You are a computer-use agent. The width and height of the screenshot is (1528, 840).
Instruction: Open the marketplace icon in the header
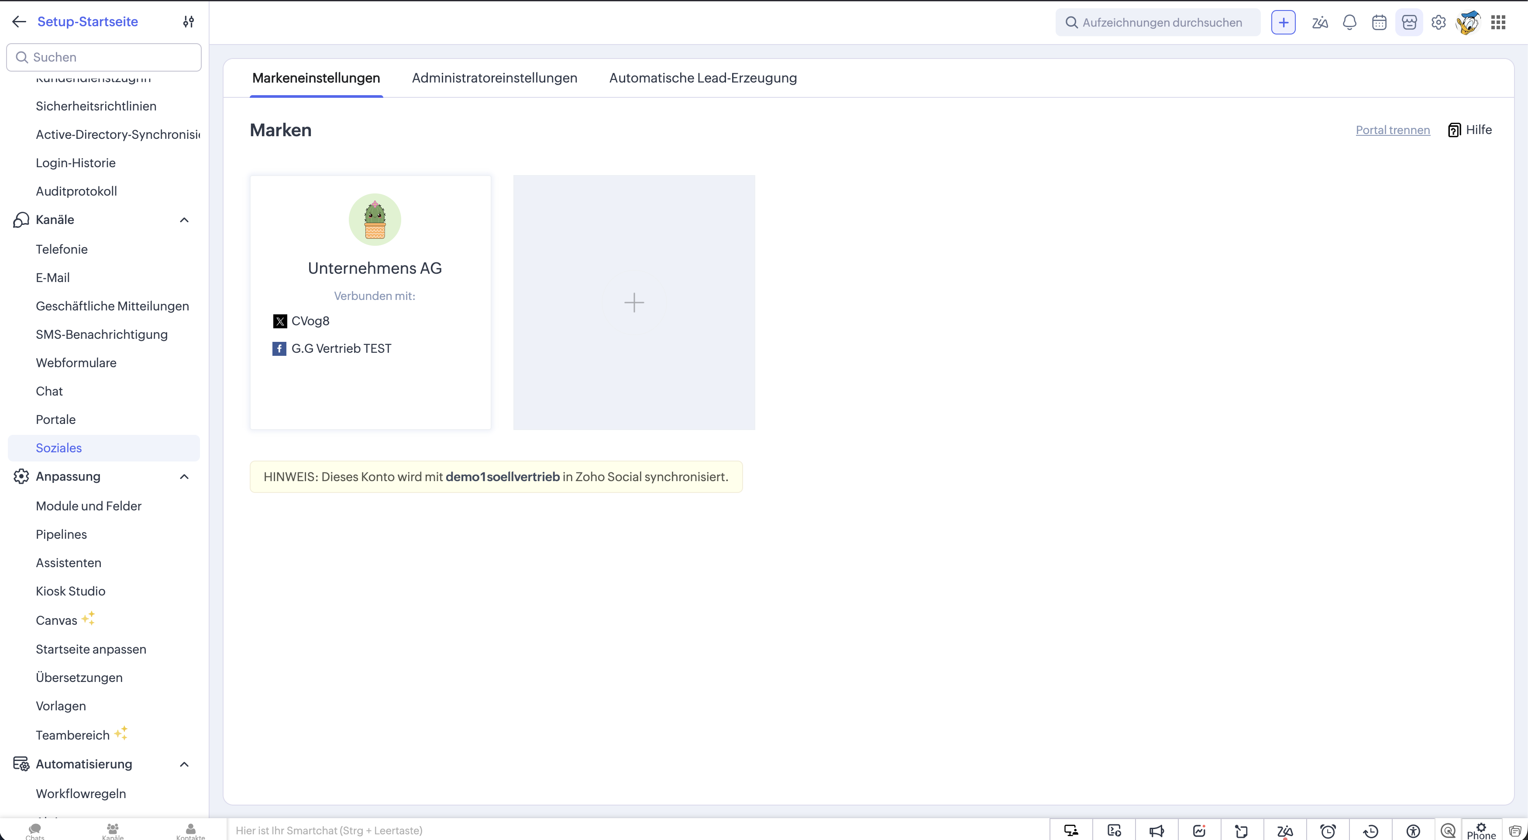point(1409,23)
